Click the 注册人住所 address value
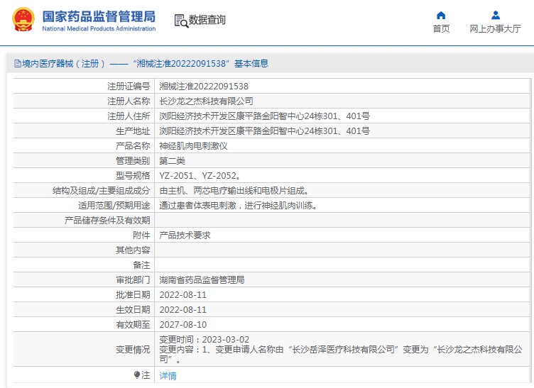This screenshot has height=388, width=534. pos(264,116)
